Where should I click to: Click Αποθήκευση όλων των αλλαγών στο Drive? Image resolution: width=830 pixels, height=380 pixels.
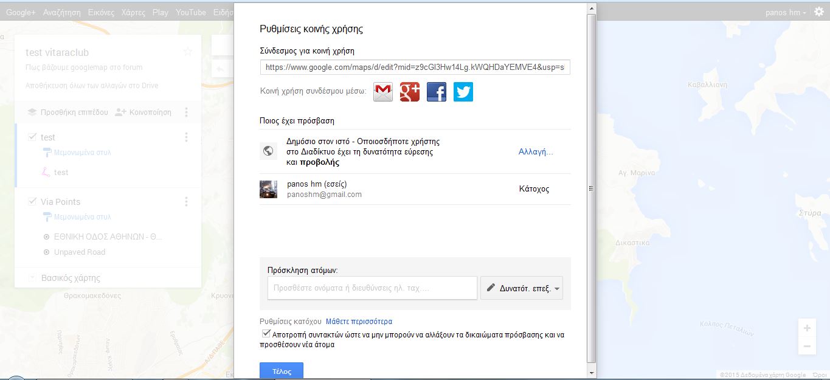click(x=92, y=86)
